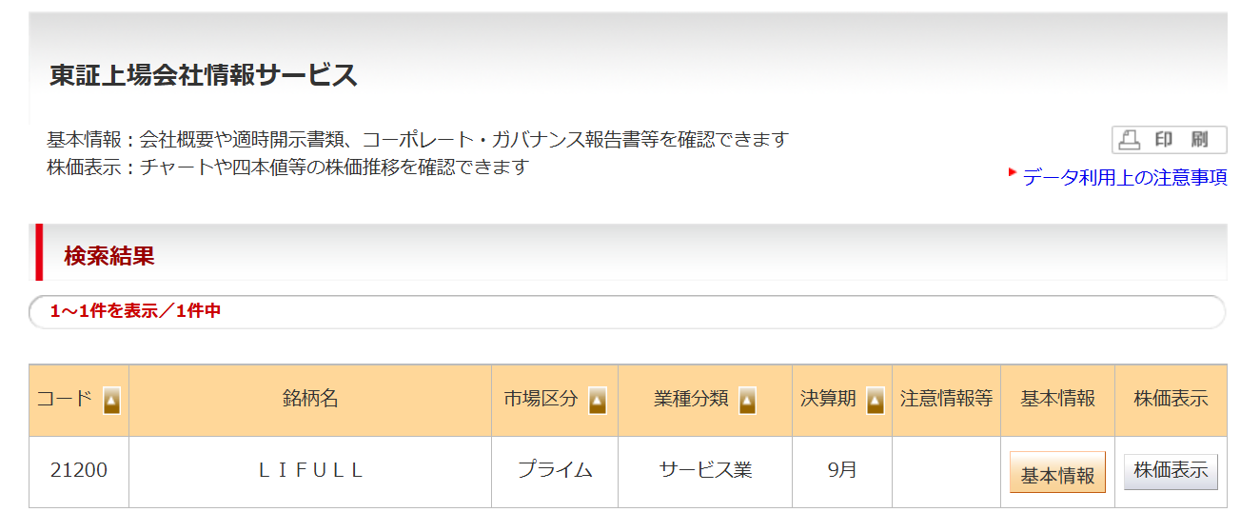The height and width of the screenshot is (532, 1260).
Task: Click the プライム market cell
Action: (555, 471)
